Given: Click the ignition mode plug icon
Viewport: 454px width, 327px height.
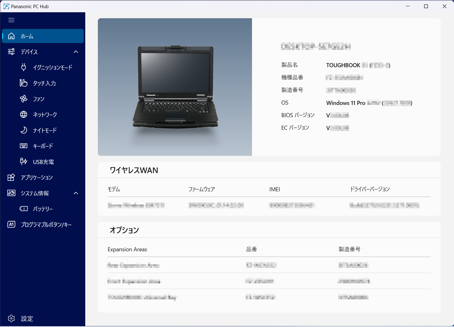Looking at the screenshot, I should pos(24,67).
